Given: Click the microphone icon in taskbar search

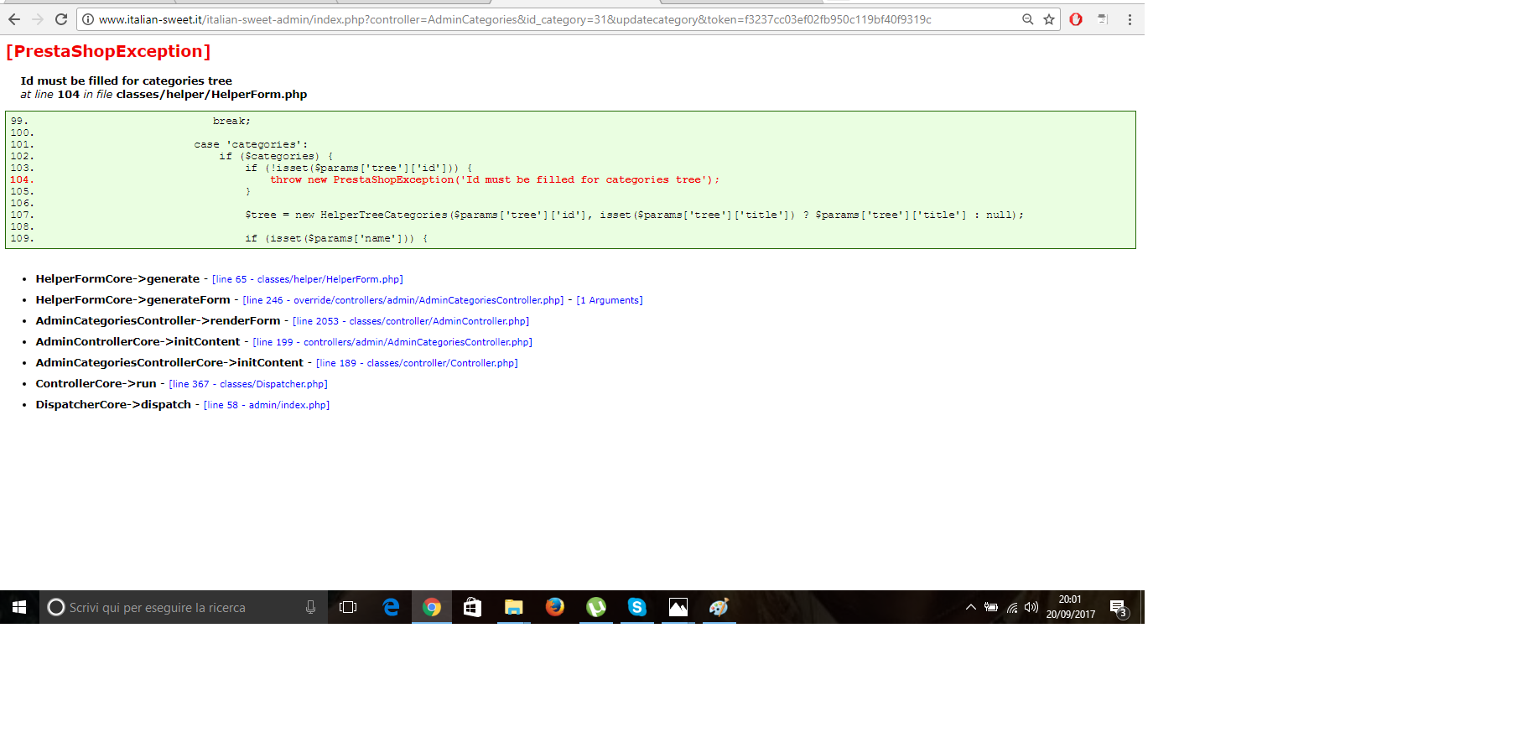Looking at the screenshot, I should point(310,607).
